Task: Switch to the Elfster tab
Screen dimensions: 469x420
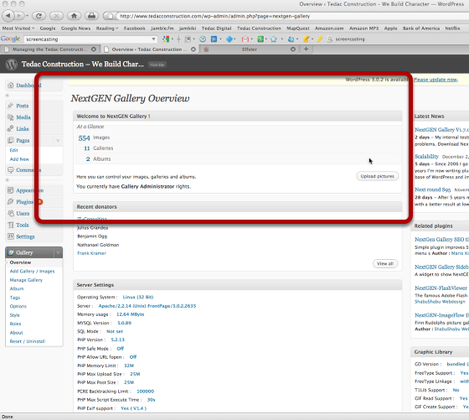Action: click(x=250, y=49)
